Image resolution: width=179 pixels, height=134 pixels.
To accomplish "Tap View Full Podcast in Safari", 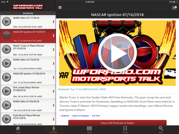I will (117, 123).
